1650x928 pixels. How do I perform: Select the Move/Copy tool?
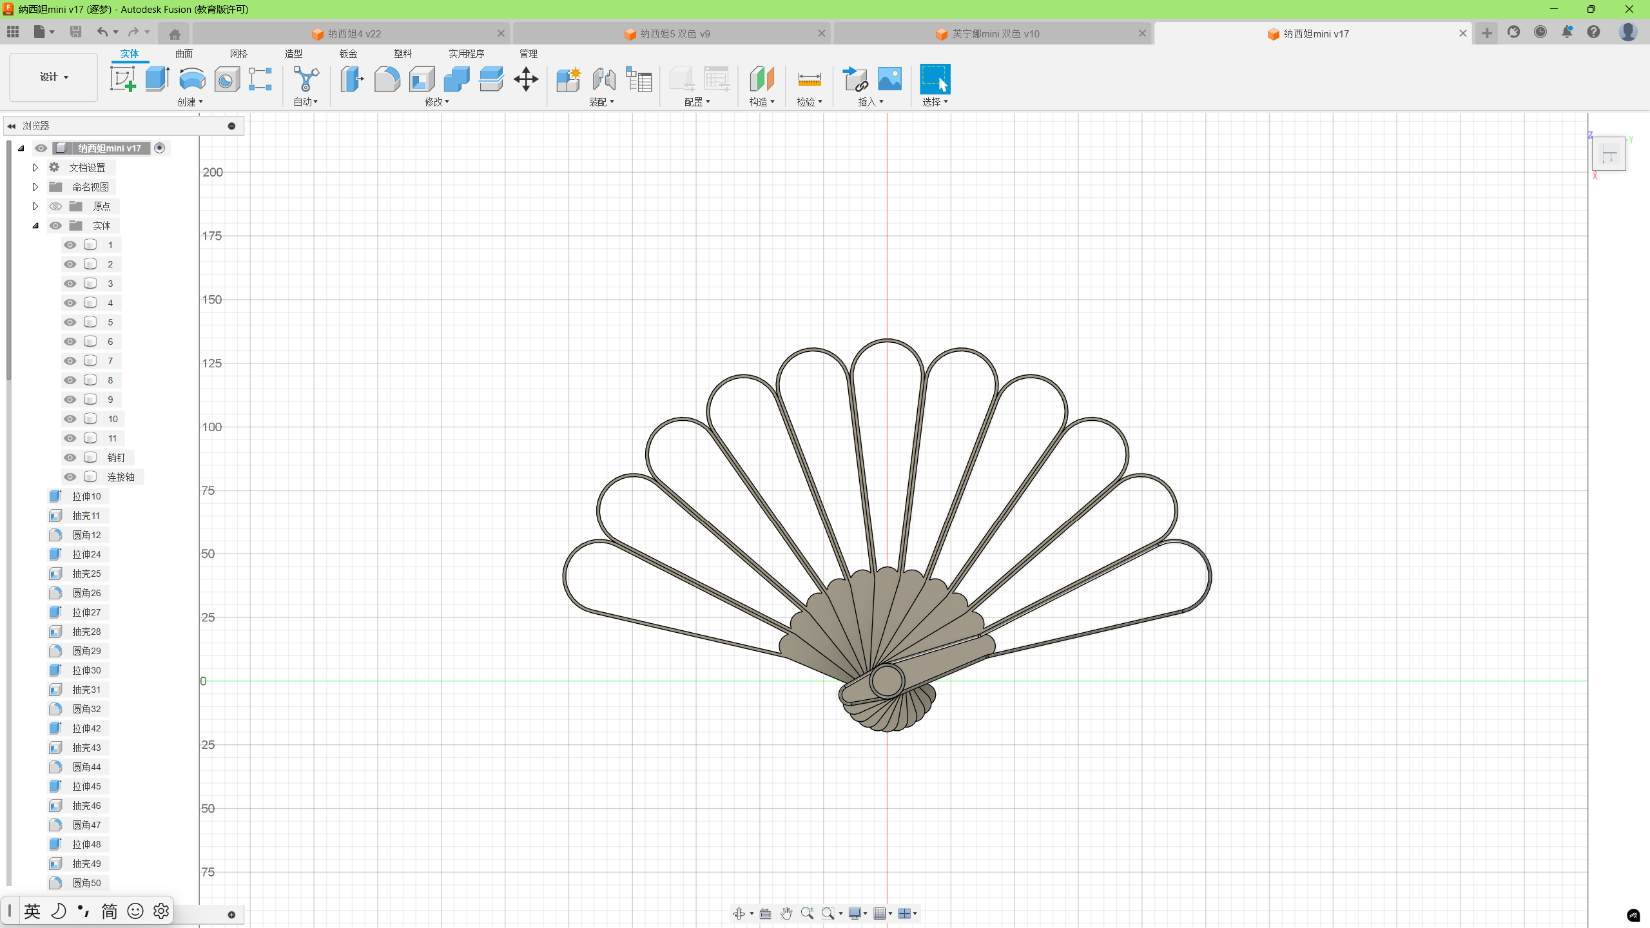526,79
